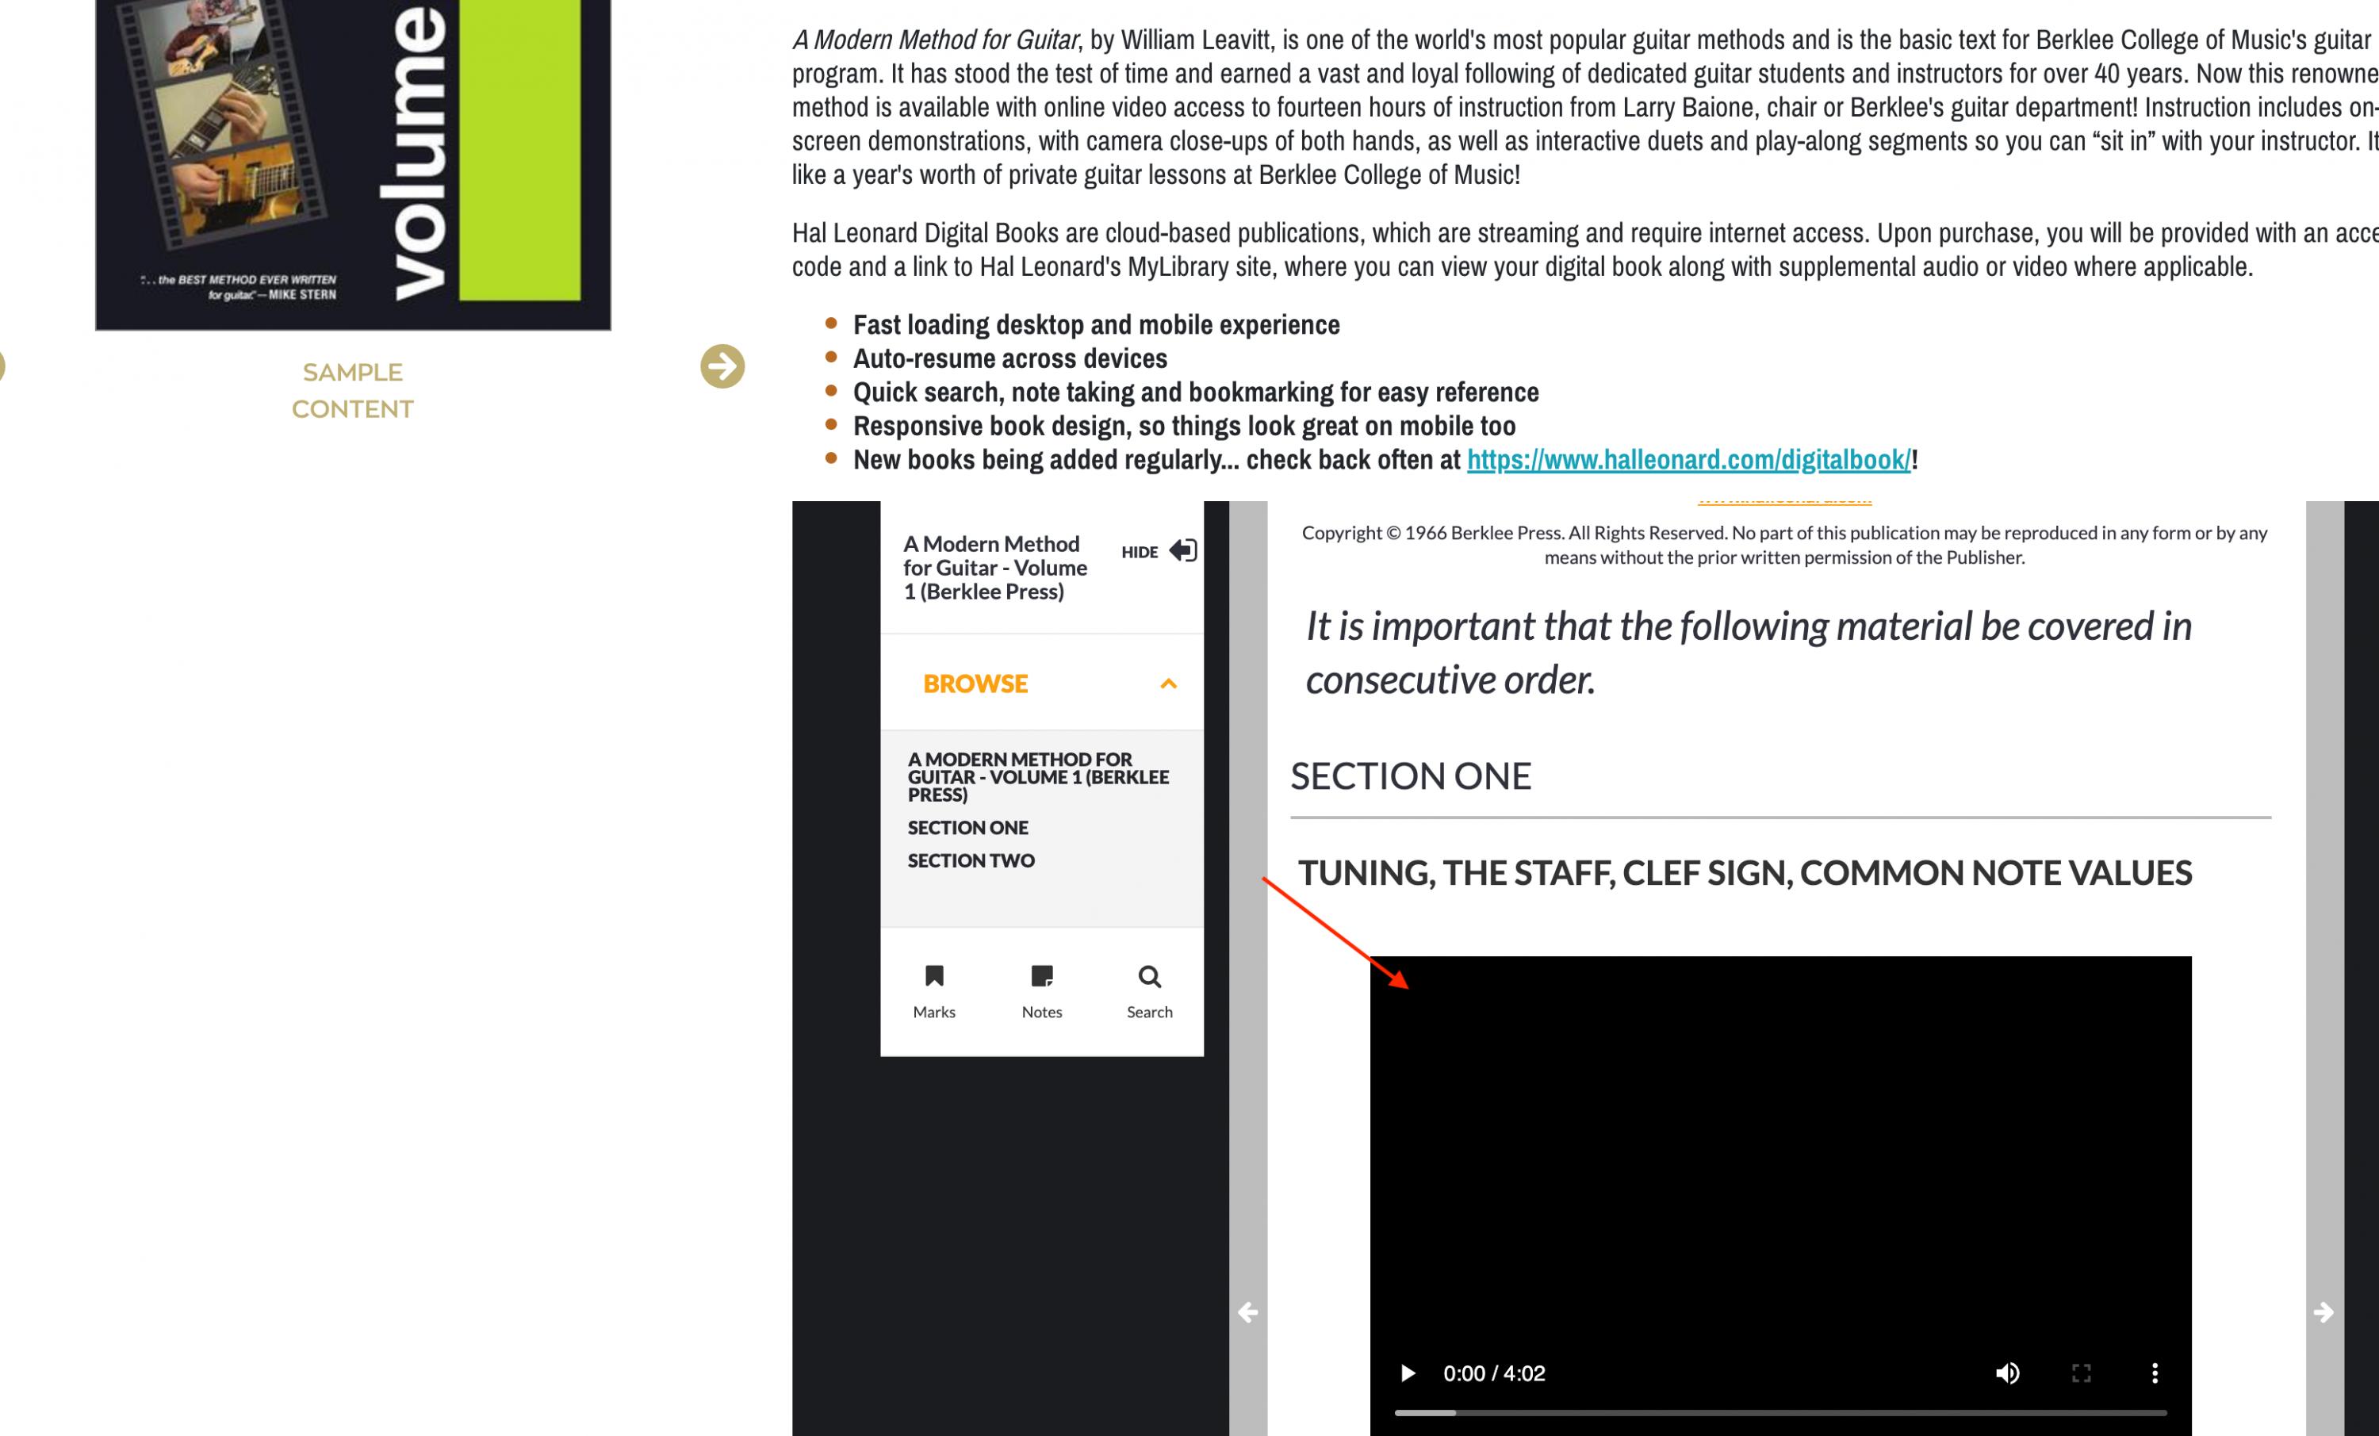Viewport: 2379px width, 1436px height.
Task: Toggle the sidebar visibility with HIDE button
Action: coord(1157,550)
